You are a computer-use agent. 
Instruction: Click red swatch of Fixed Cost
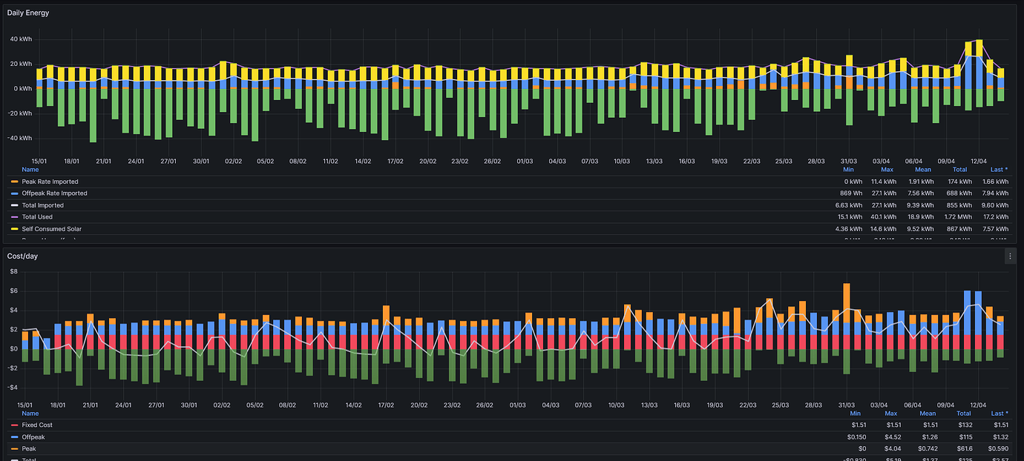(14, 425)
